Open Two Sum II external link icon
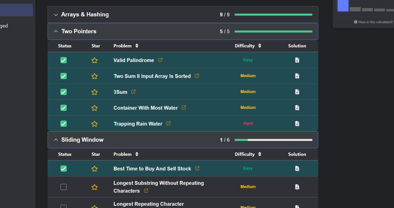The width and height of the screenshot is (394, 208). click(x=197, y=76)
